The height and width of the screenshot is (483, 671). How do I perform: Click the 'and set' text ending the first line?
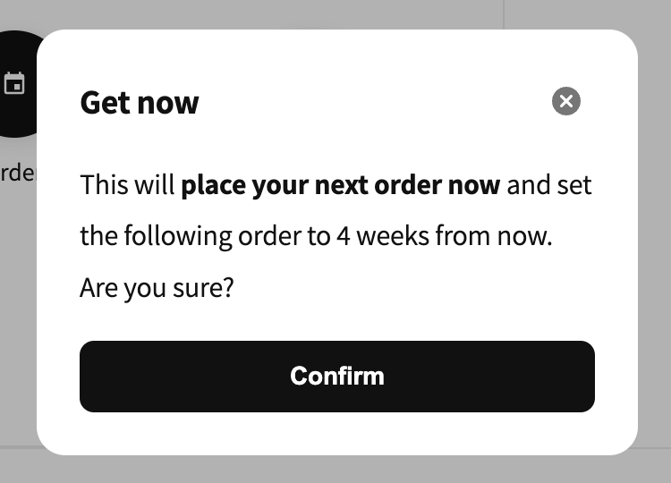click(549, 185)
